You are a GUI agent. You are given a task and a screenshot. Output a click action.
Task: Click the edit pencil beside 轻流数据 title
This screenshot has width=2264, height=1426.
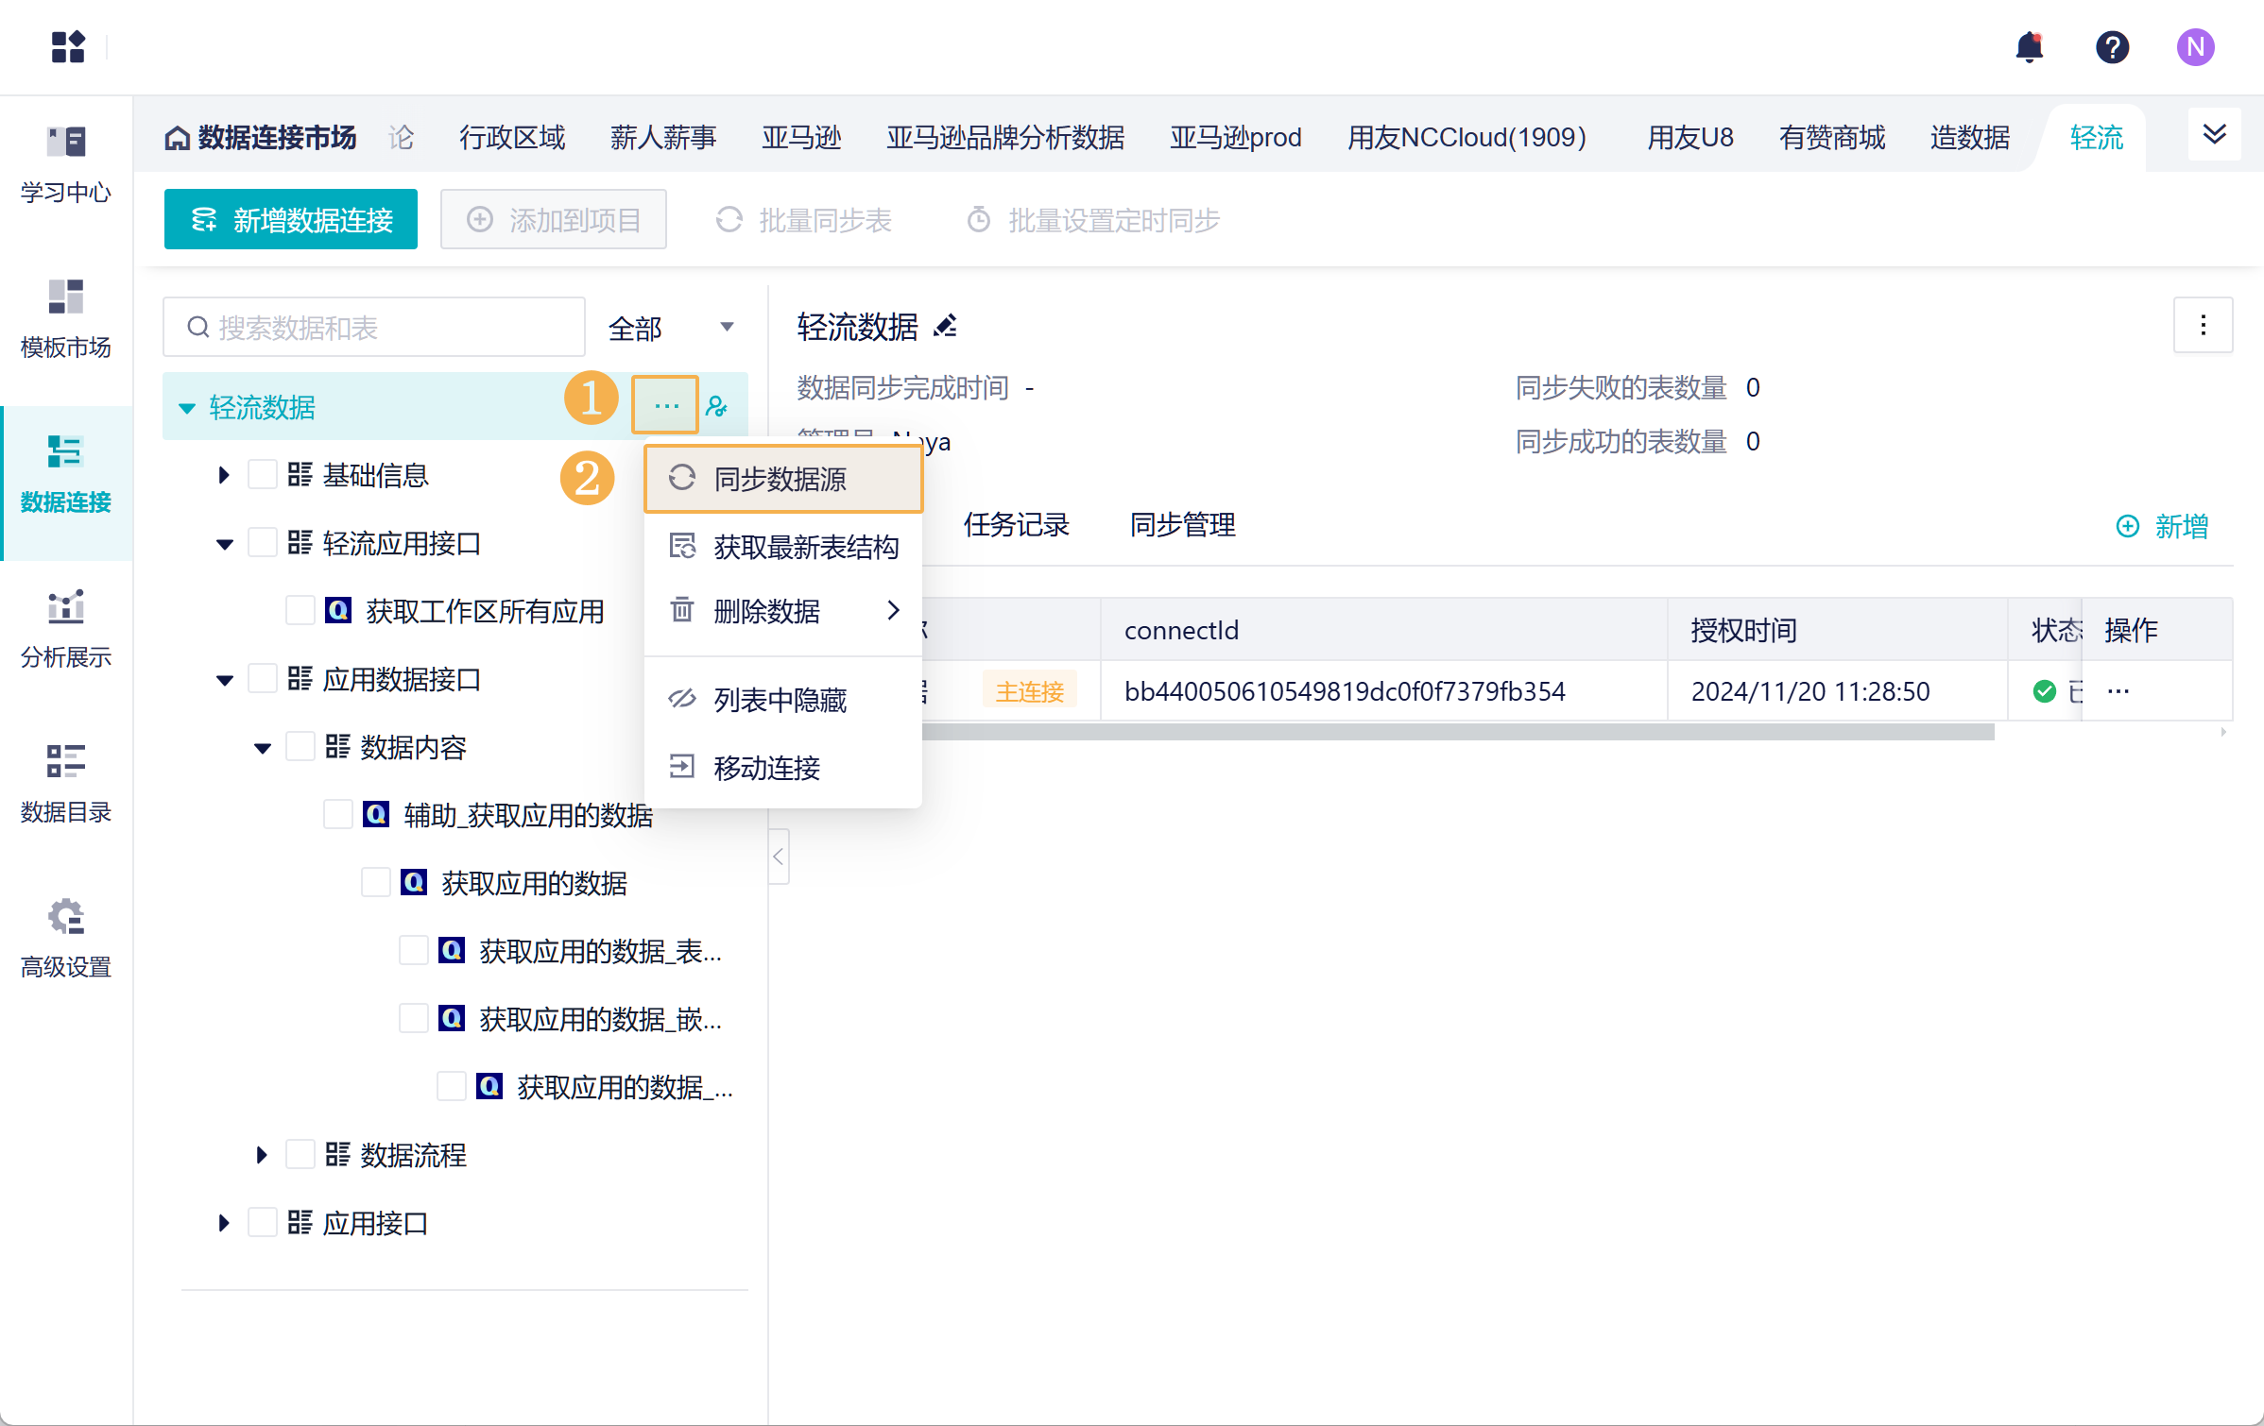click(945, 326)
